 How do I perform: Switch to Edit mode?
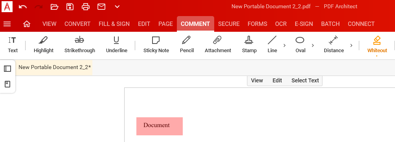click(277, 80)
